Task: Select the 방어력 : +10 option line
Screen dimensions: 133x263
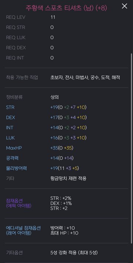Action: [x=62, y=228]
